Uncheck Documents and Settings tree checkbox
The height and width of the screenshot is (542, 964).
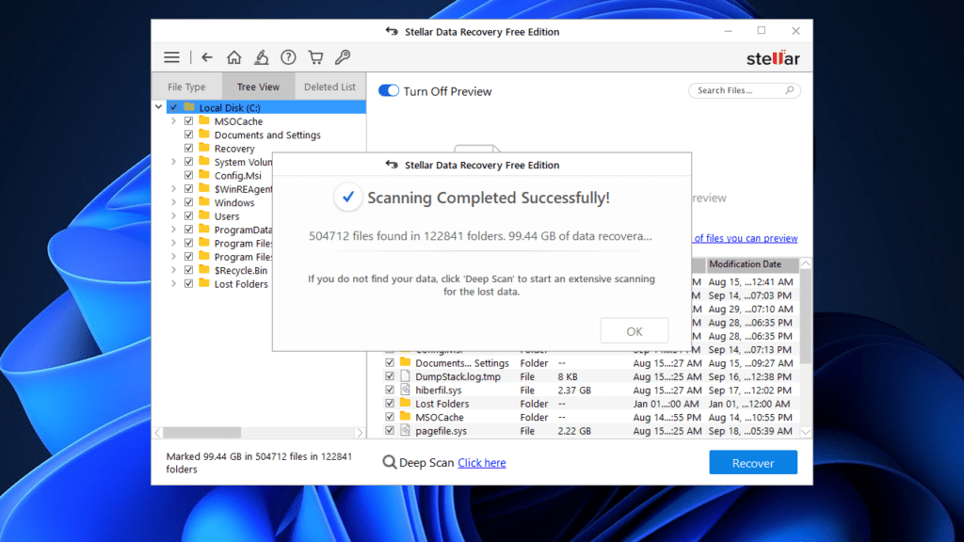(188, 135)
